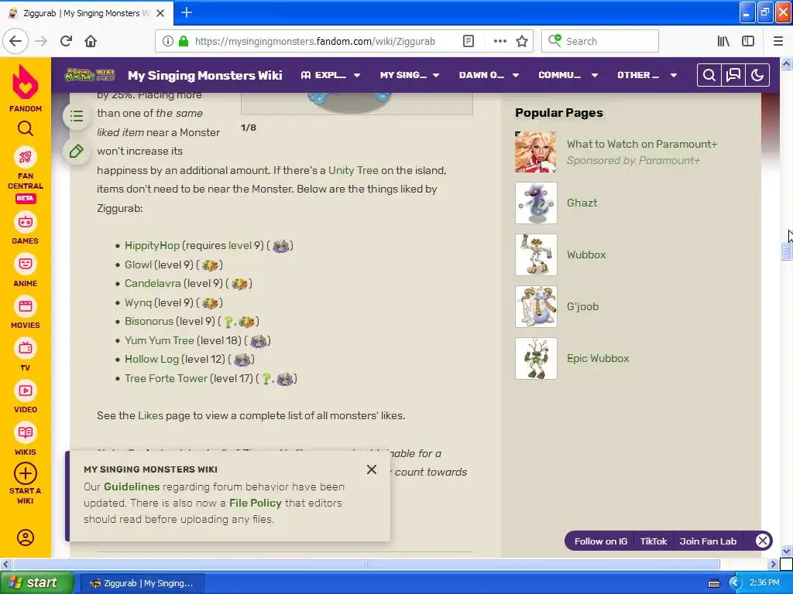Open the File Policy link
This screenshot has width=793, height=594.
(256, 503)
